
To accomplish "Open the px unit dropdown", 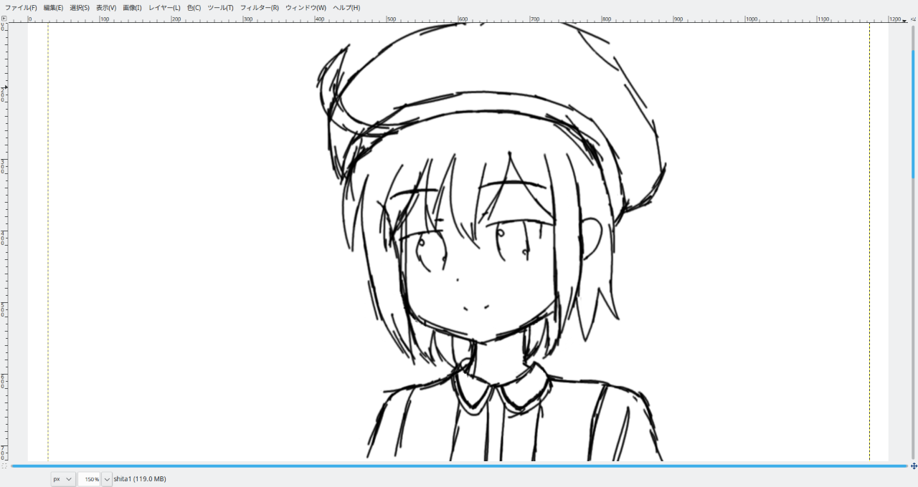I will click(x=62, y=479).
